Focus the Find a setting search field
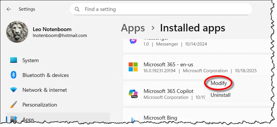 164,9
